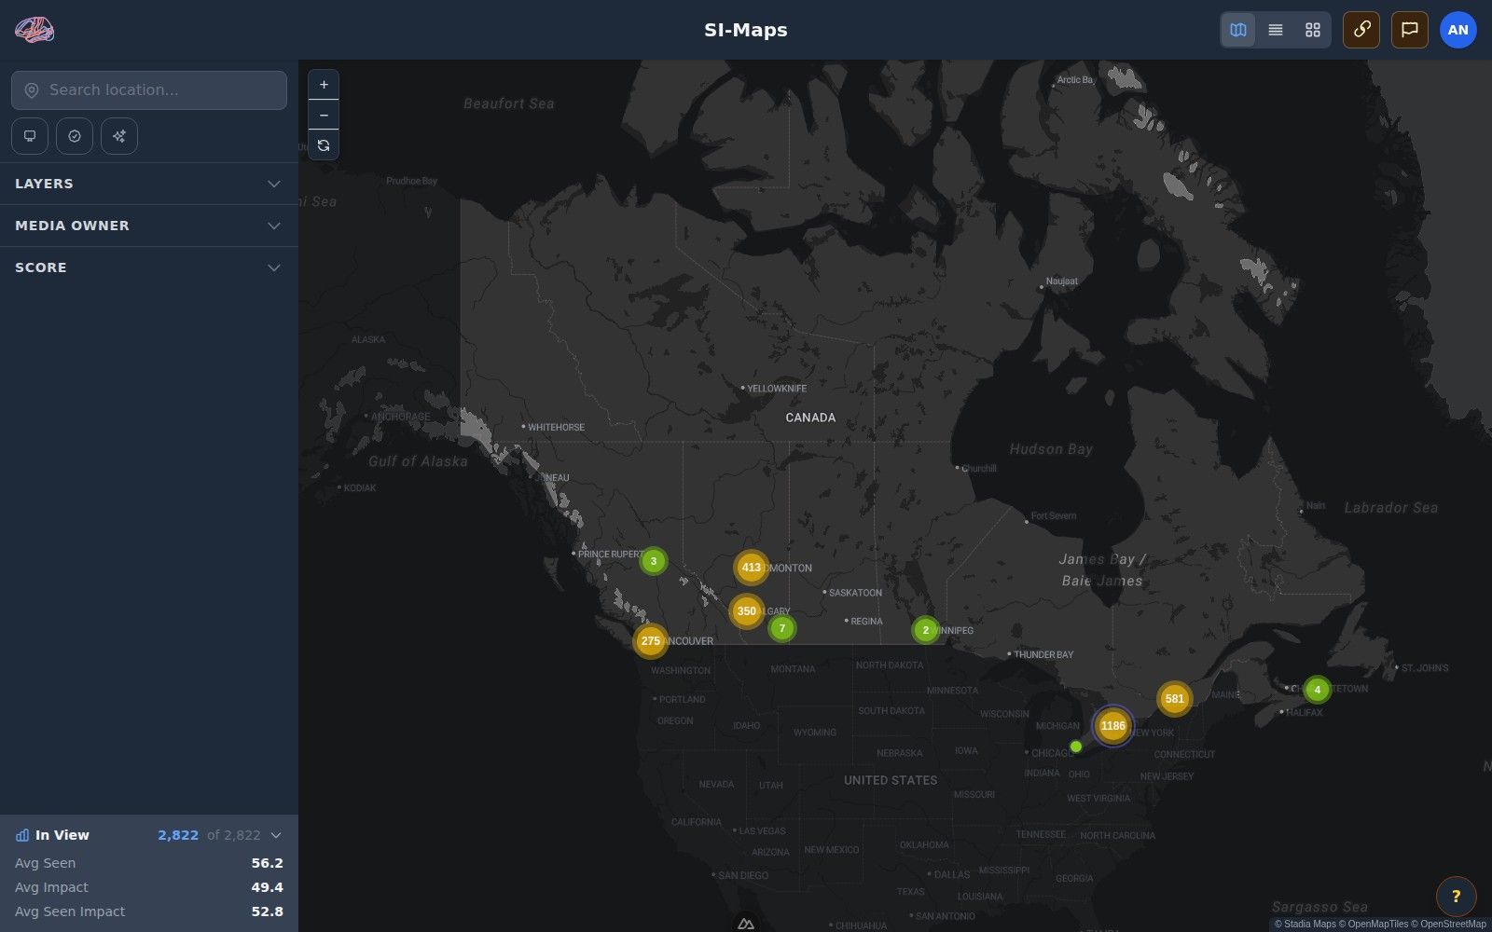The image size is (1492, 932).
Task: Click the Beaufort Sea label
Action: pos(509,103)
